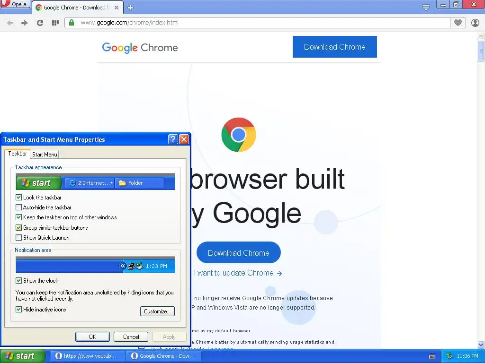Click the Google Chrome logo header
Image resolution: width=485 pixels, height=363 pixels.
pos(140,48)
